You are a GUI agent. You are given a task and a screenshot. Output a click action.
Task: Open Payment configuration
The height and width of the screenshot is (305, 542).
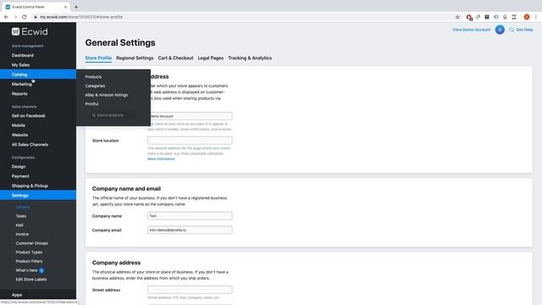(x=20, y=176)
